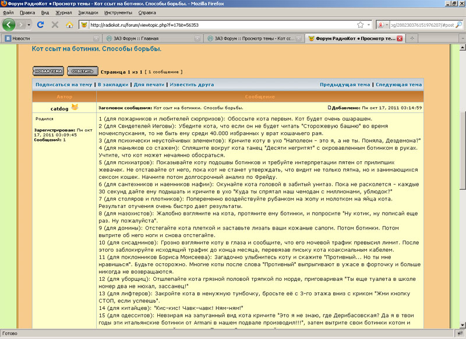Click the site favicon in the address bar
This screenshot has width=466, height=339.
pos(84,25)
